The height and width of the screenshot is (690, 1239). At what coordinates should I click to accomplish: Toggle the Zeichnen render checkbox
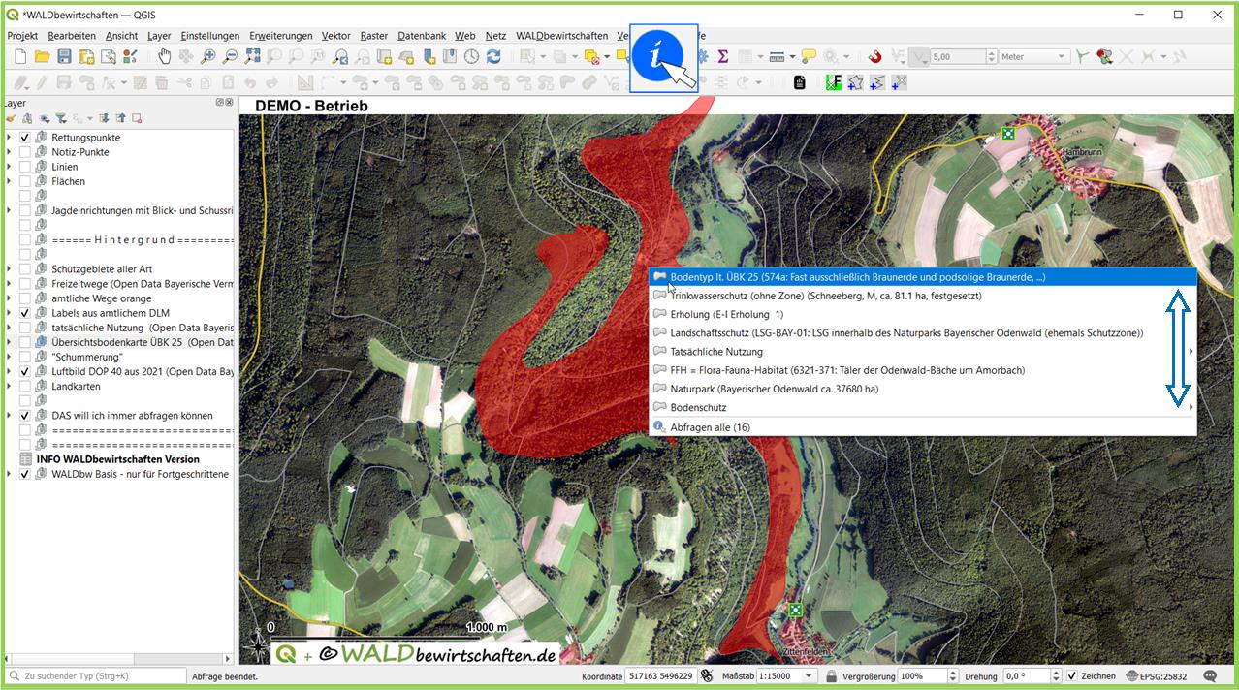coord(1071,675)
